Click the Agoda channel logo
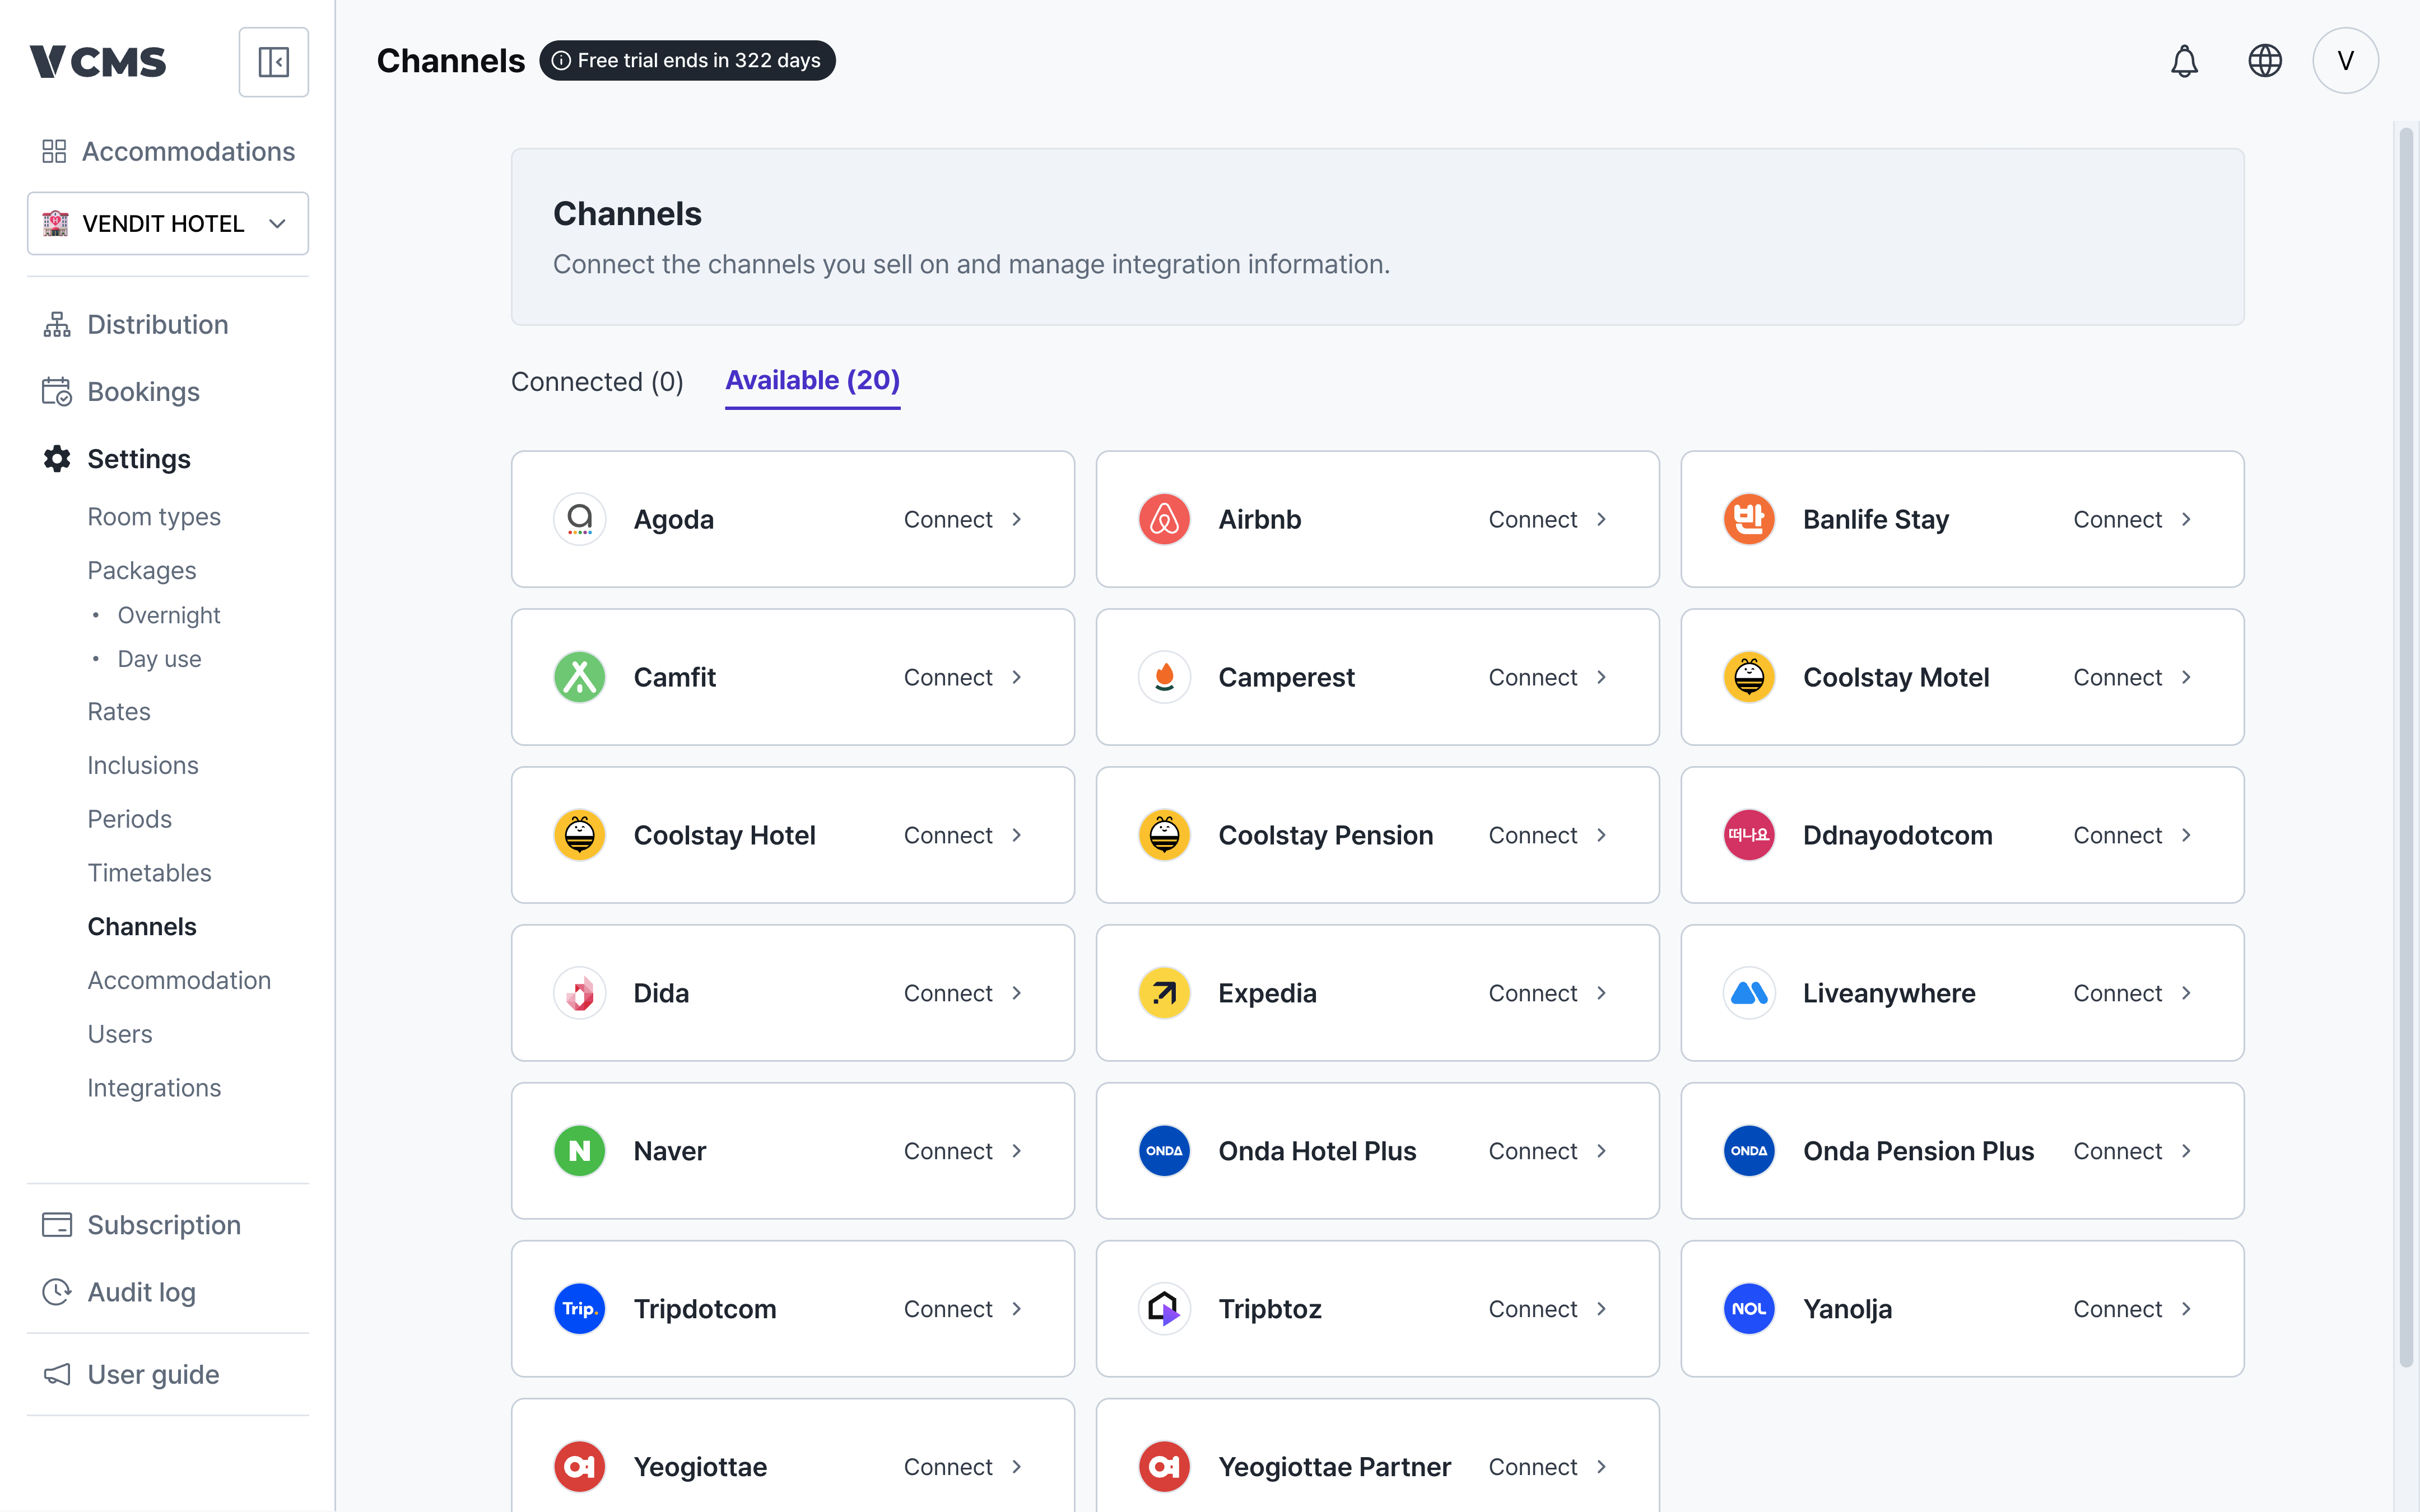 coord(580,519)
